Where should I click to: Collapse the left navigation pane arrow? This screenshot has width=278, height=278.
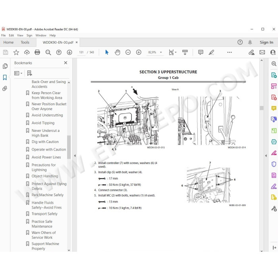[x=75, y=156]
